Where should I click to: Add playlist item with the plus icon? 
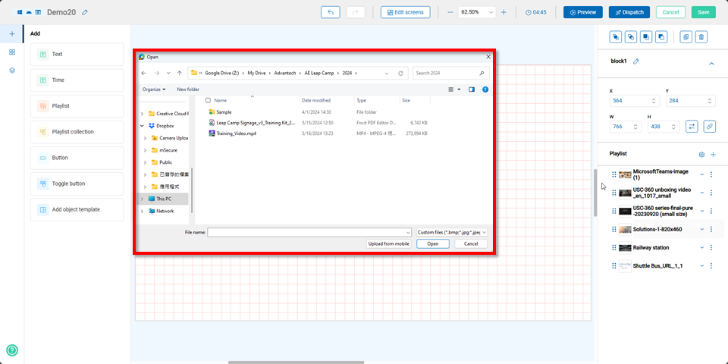coord(712,154)
